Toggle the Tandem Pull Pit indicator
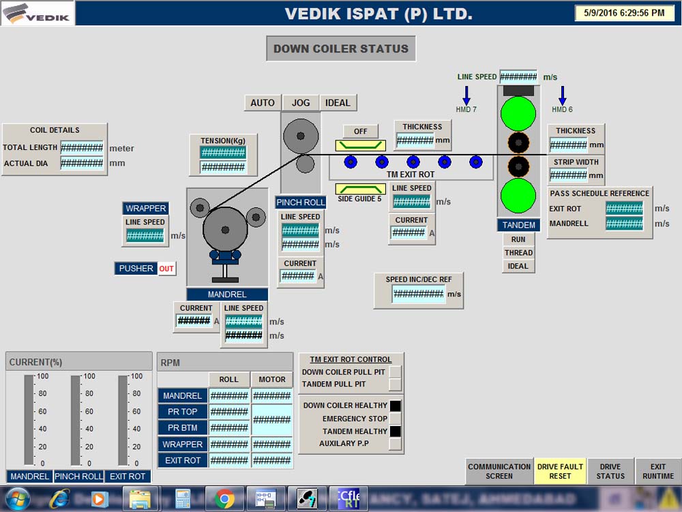 pos(396,385)
